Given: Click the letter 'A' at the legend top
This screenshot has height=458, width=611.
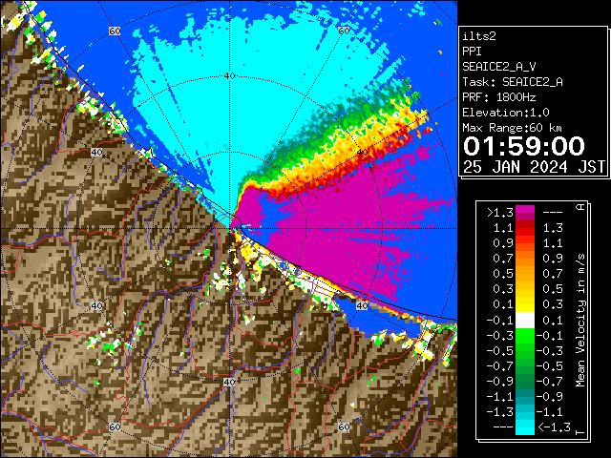Looking at the screenshot, I should [x=580, y=206].
